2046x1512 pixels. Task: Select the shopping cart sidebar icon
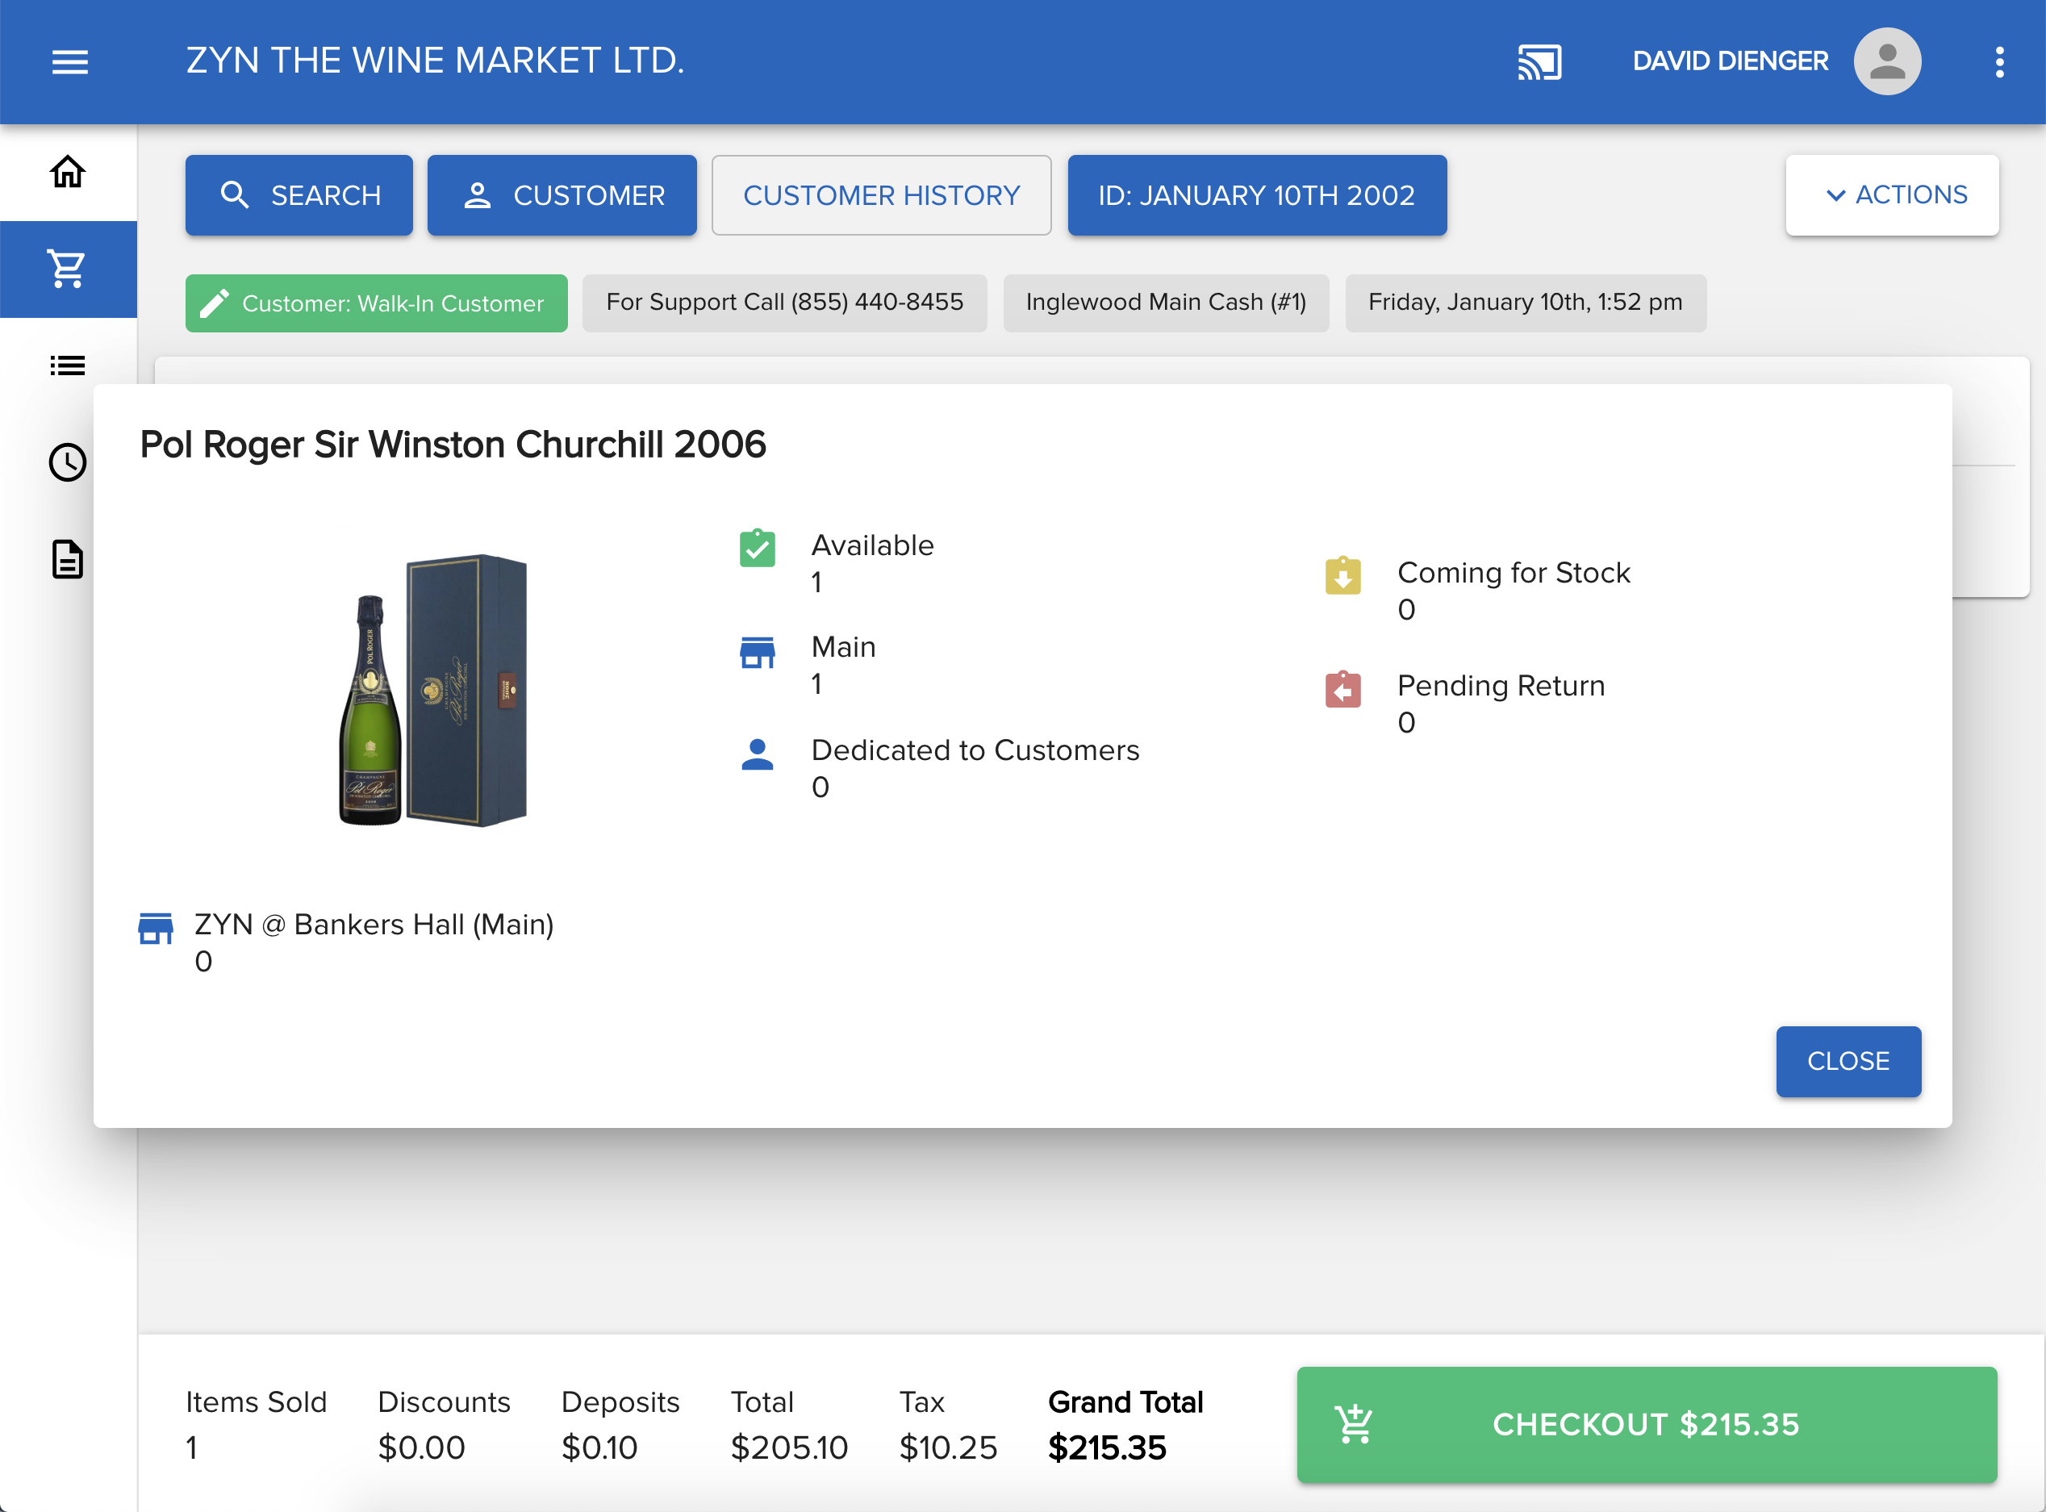click(x=68, y=269)
